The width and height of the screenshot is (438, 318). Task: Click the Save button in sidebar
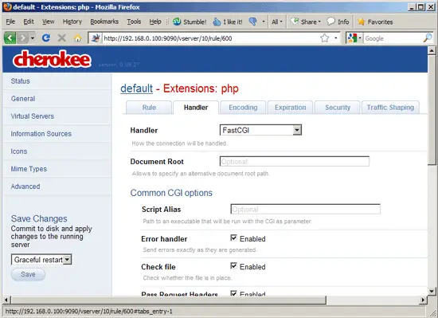[28, 274]
